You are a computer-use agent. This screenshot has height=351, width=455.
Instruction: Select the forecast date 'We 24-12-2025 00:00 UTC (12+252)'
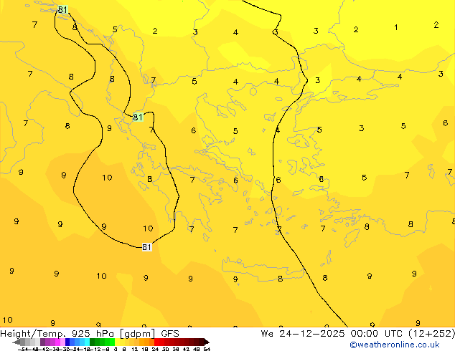coord(358,334)
